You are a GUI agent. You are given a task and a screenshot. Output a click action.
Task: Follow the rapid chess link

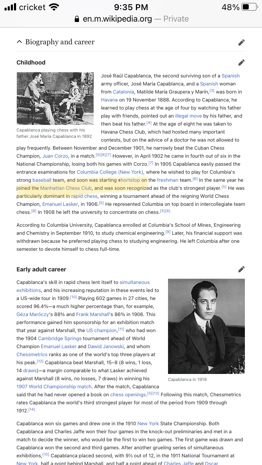(x=84, y=196)
